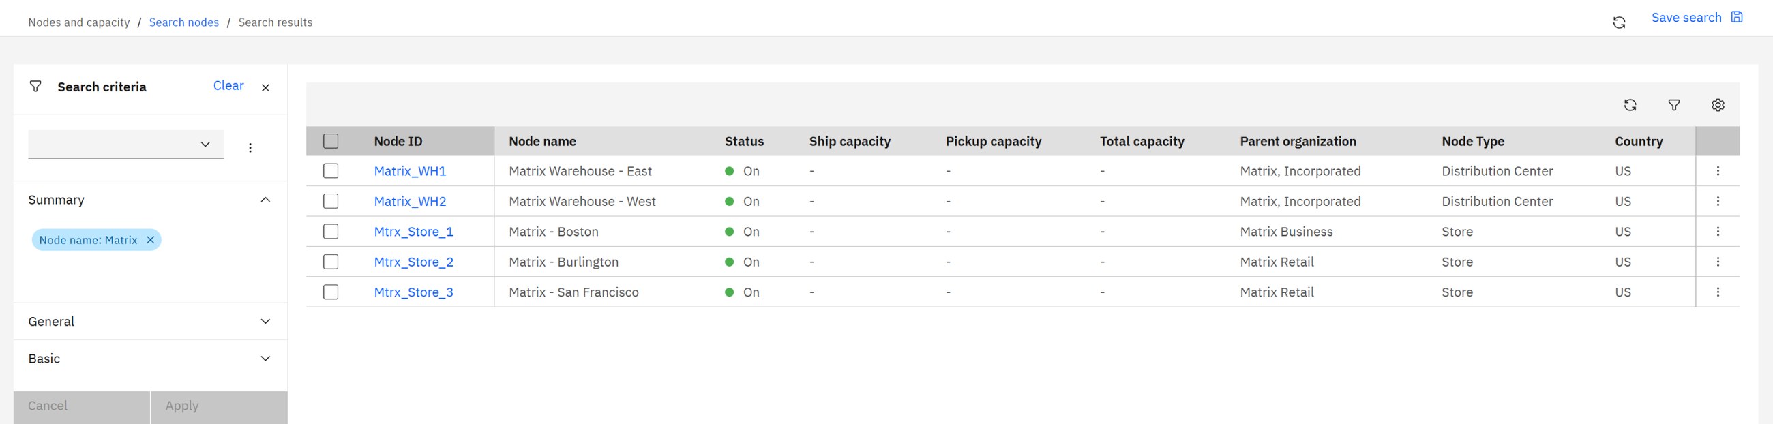Expand the General section
Viewport: 1773px width, 424px height.
click(x=150, y=322)
